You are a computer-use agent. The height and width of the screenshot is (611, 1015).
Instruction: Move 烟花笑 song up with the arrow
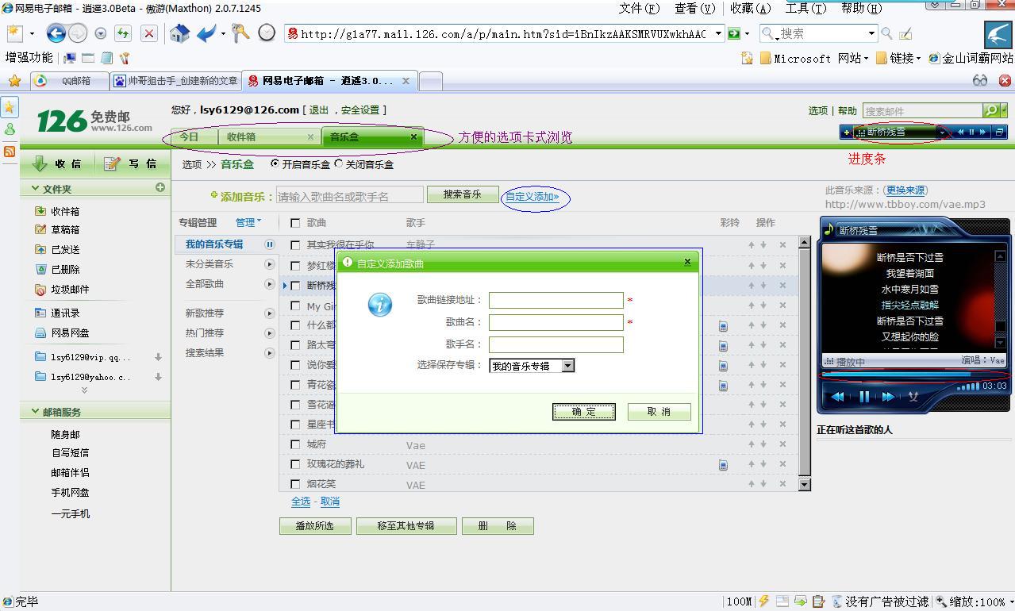point(751,483)
